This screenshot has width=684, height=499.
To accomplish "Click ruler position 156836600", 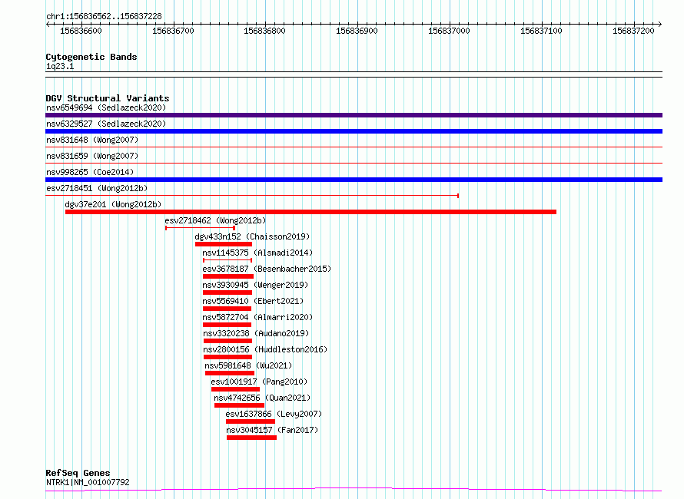I will (81, 31).
